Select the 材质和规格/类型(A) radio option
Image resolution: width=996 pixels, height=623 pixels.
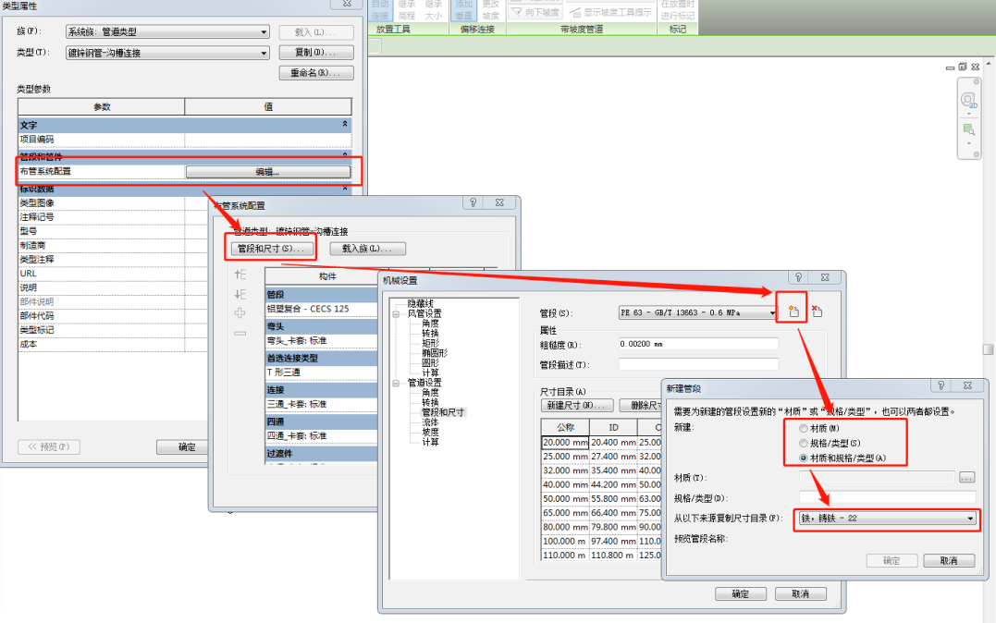[842, 458]
